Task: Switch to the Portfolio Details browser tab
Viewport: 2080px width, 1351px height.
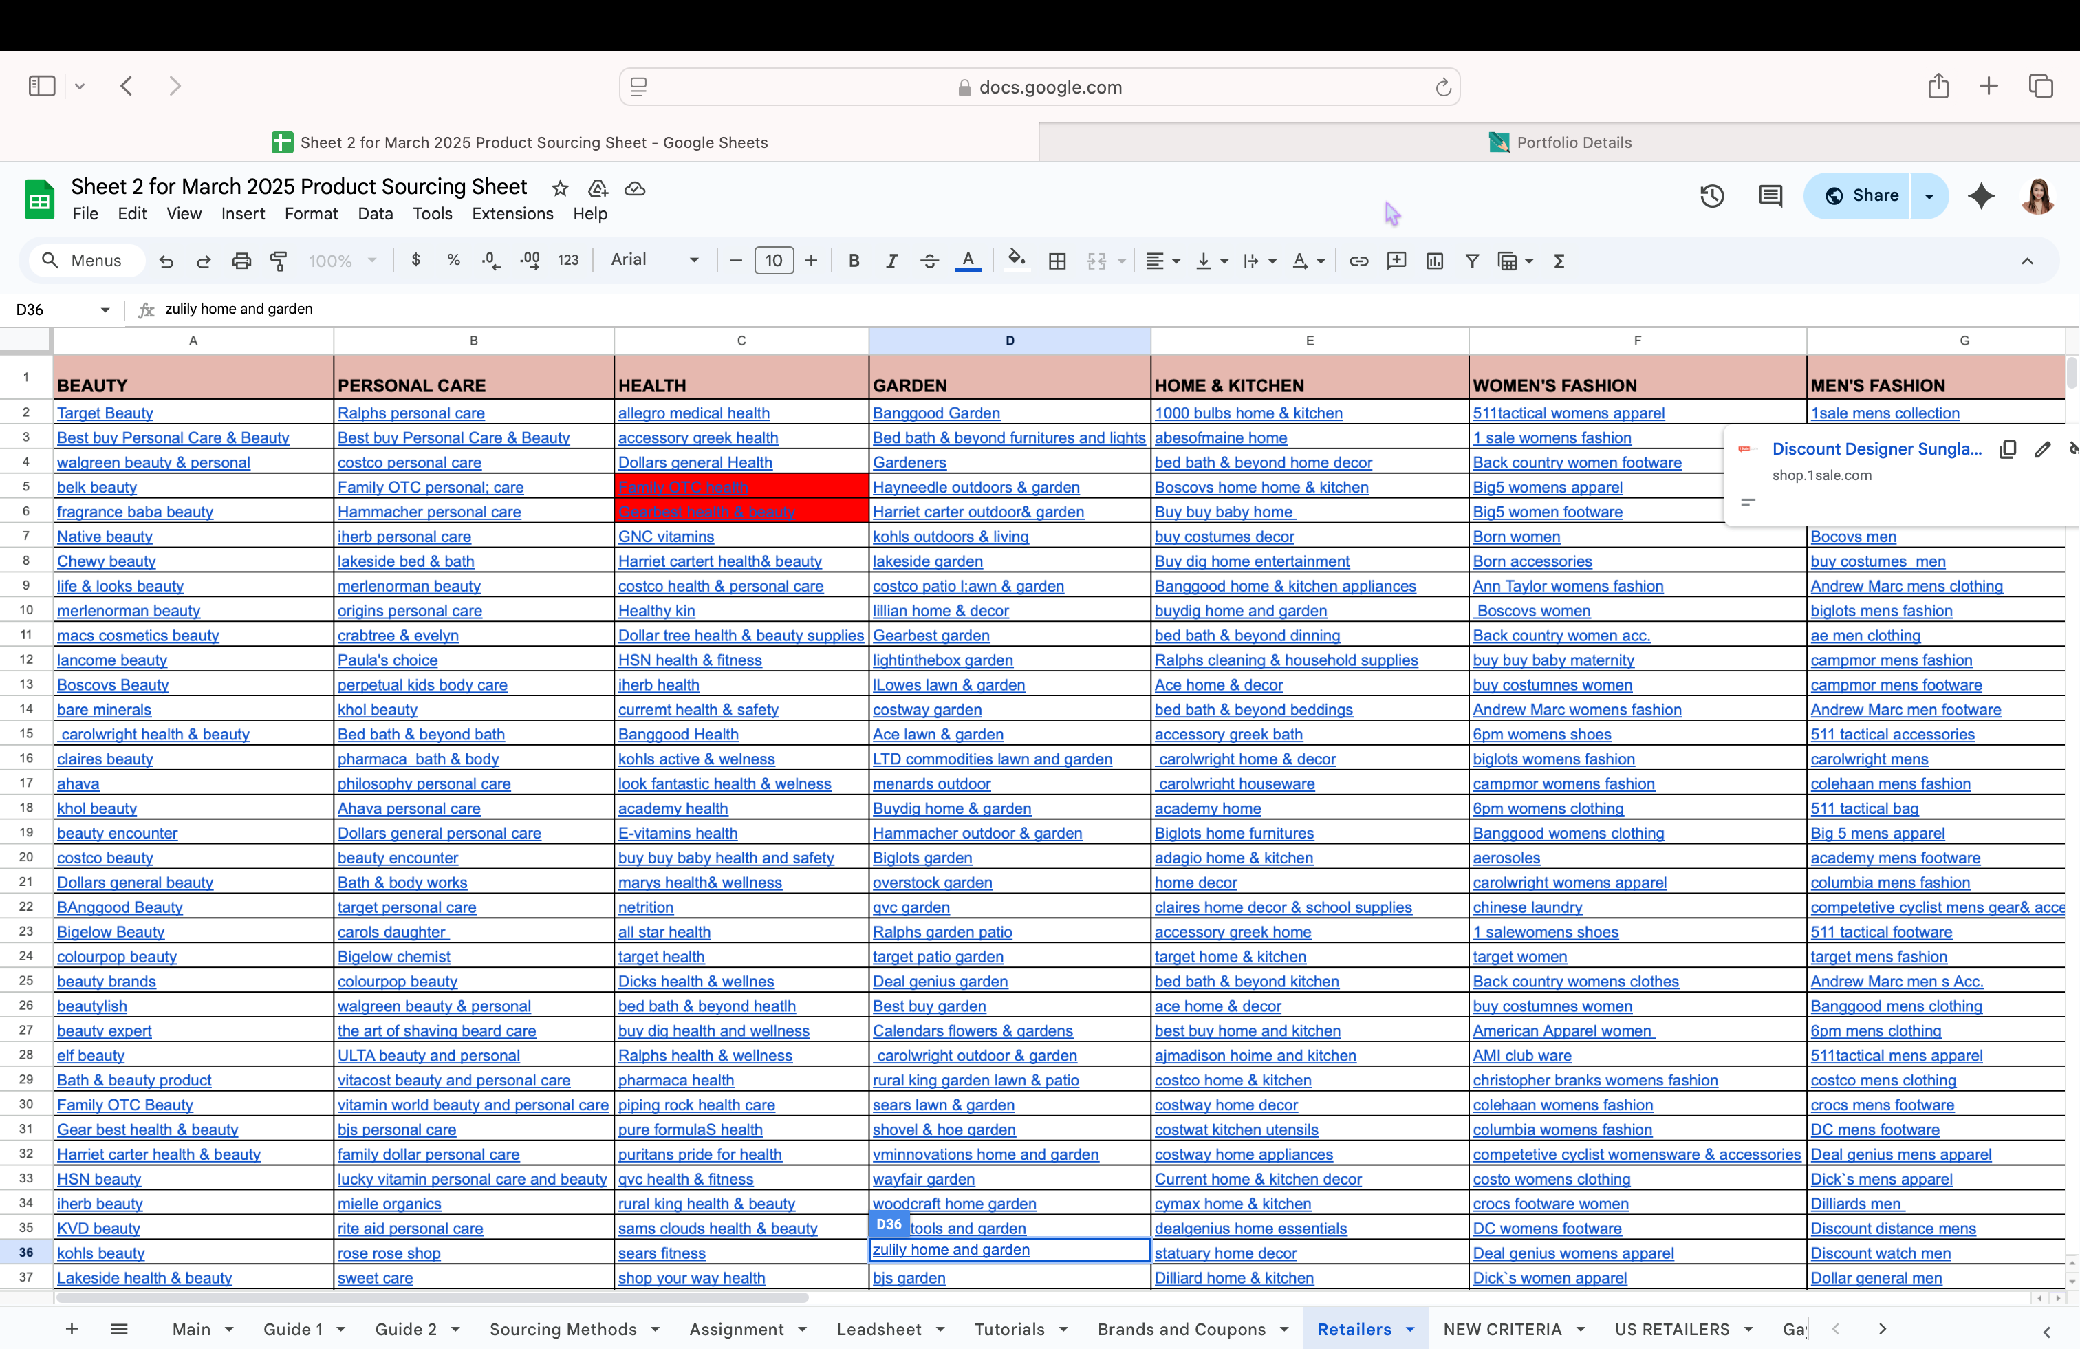Action: click(x=1559, y=142)
